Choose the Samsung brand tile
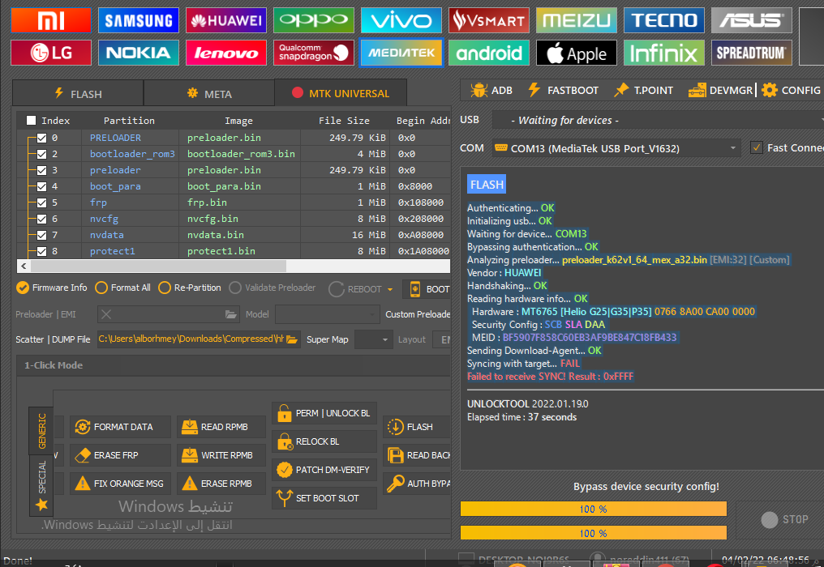The height and width of the screenshot is (567, 824). click(x=138, y=20)
